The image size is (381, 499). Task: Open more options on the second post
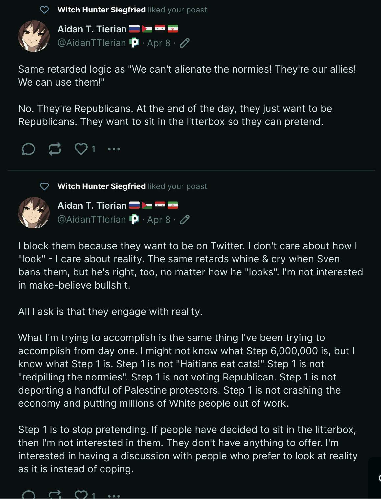coord(114,496)
